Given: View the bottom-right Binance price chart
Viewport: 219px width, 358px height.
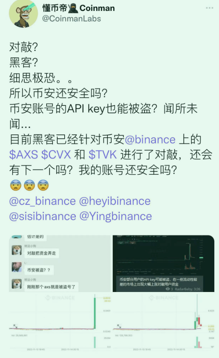Looking at the screenshot, I should (x=164, y=322).
